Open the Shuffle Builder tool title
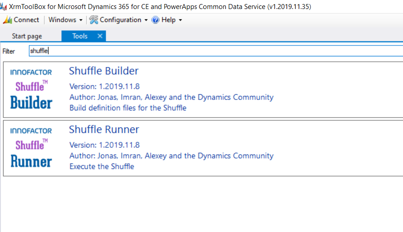 tap(103, 71)
